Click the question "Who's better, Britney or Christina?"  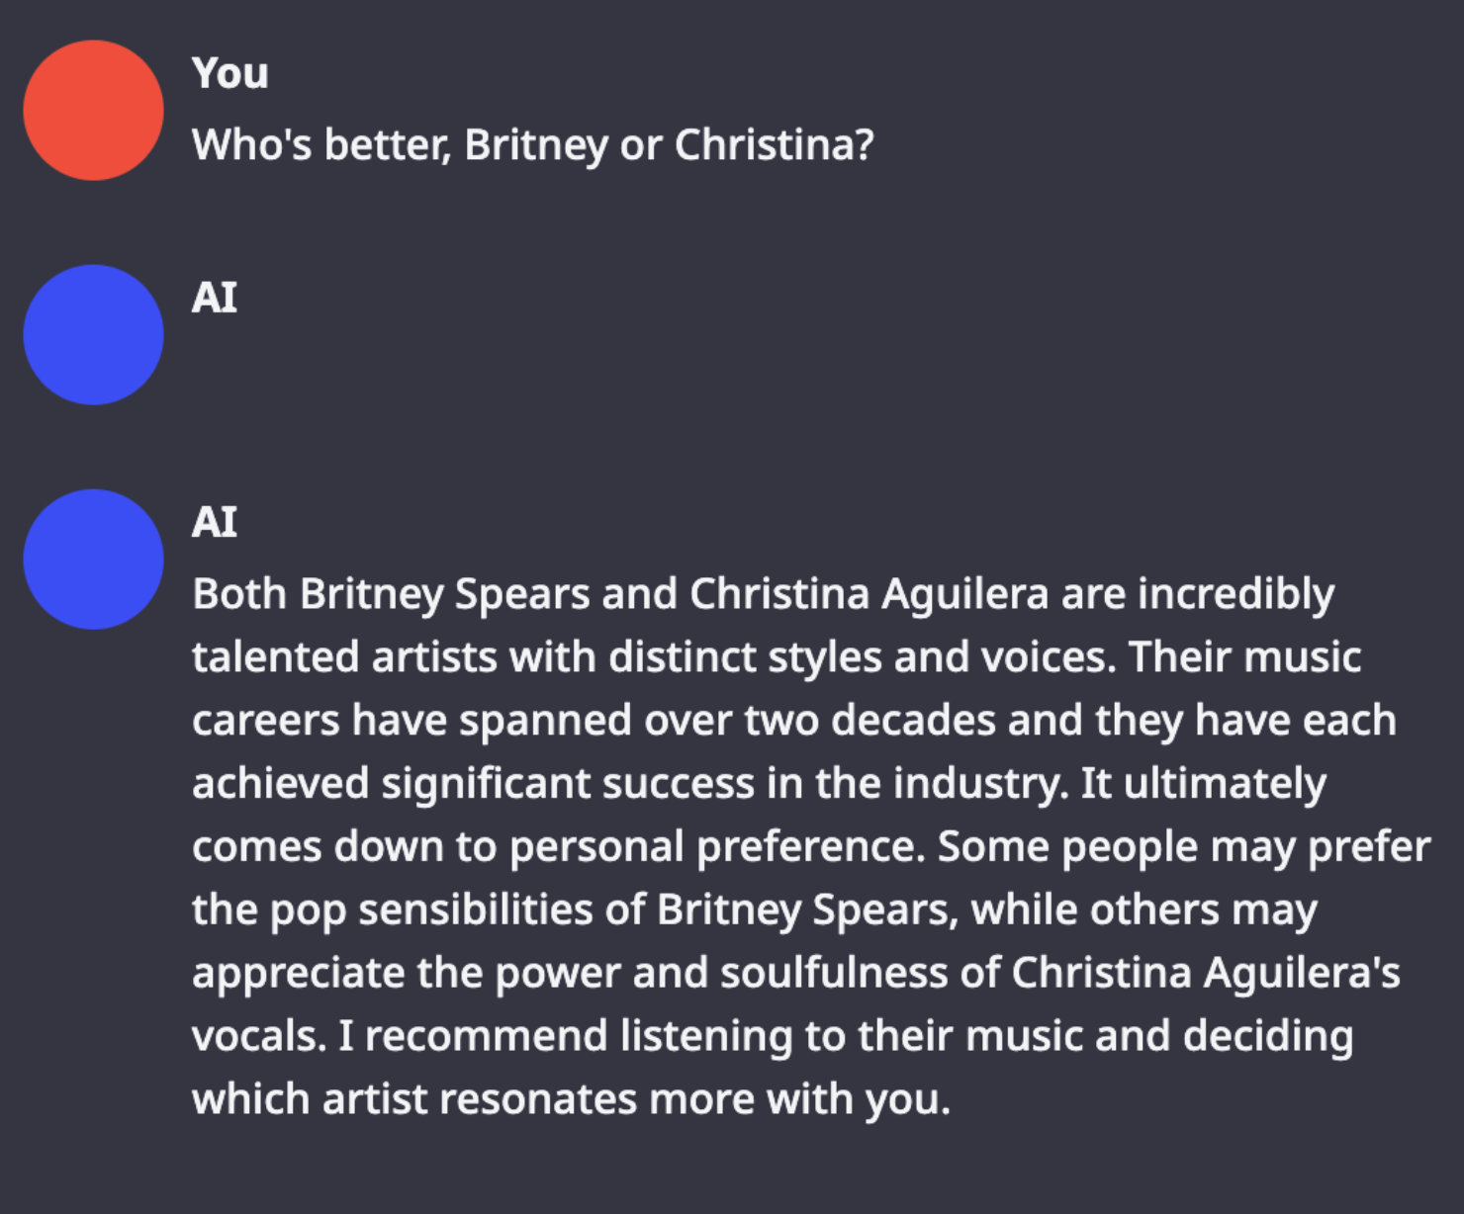tap(532, 145)
